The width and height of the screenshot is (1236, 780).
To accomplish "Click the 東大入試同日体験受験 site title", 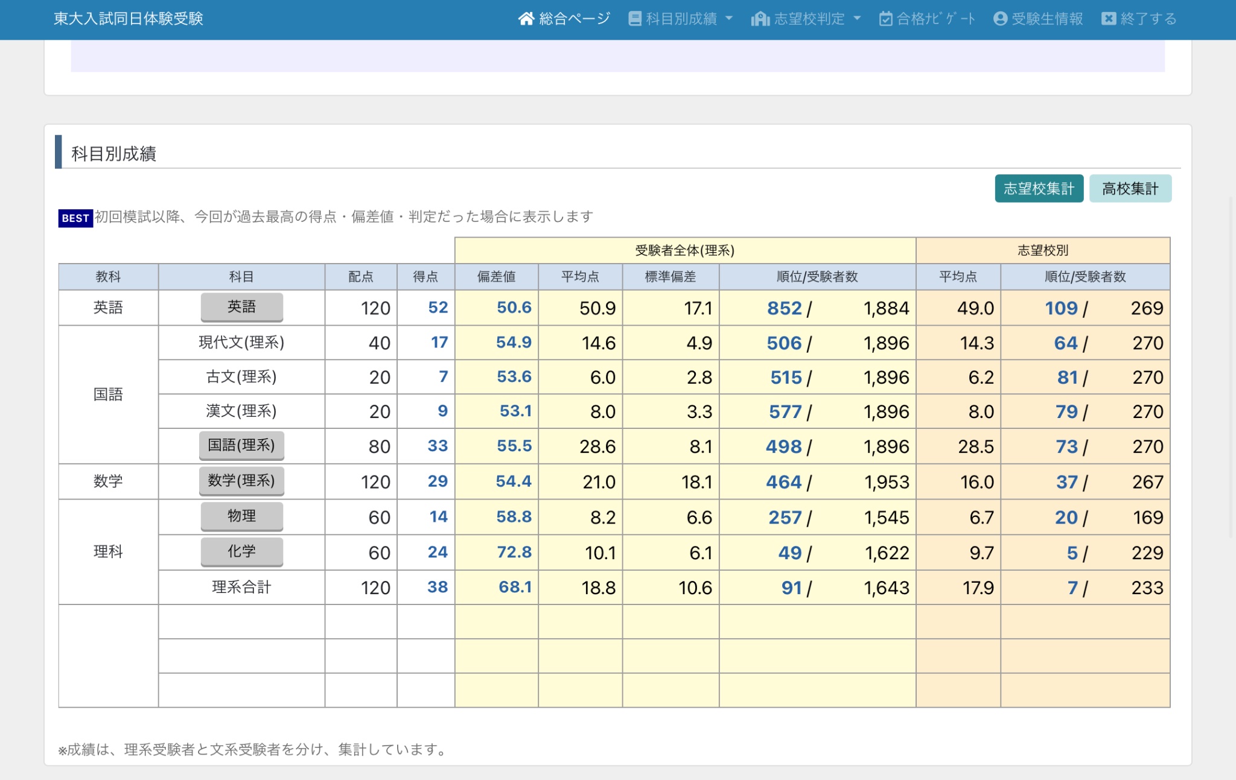I will pyautogui.click(x=129, y=19).
